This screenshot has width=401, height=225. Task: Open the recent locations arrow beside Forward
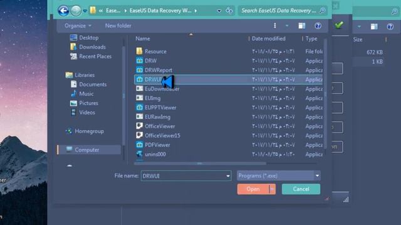pyautogui.click(x=85, y=11)
